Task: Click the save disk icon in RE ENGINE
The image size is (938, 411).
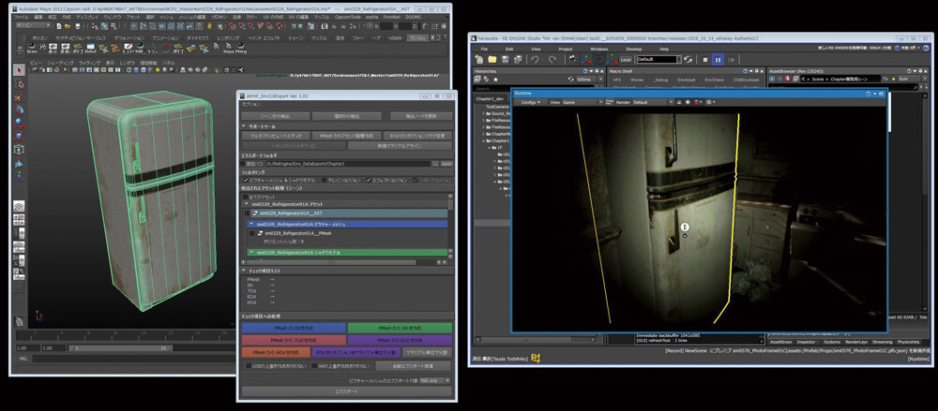Action: [506, 59]
